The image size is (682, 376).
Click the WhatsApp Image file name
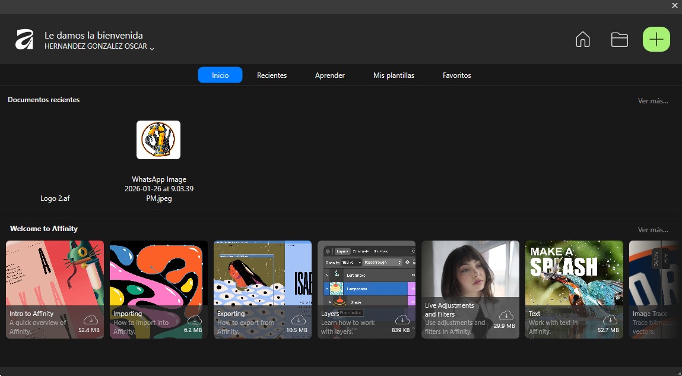pos(158,188)
